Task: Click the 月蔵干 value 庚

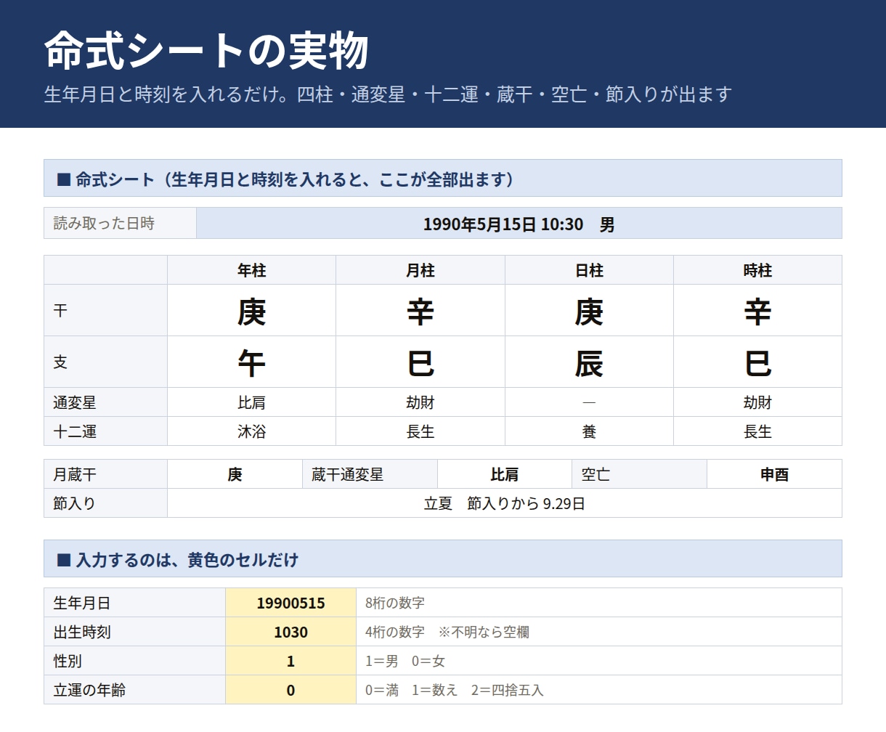Action: pos(235,474)
